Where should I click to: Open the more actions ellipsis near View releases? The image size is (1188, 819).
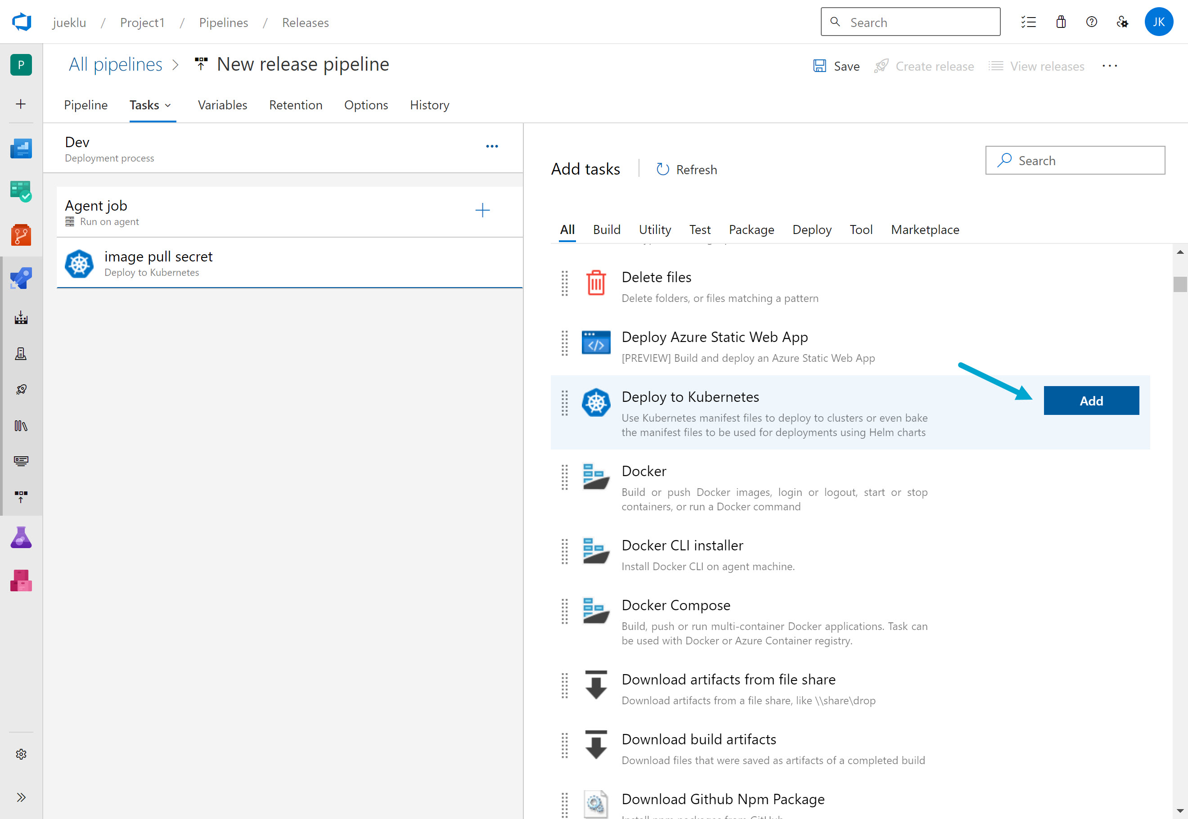[x=1110, y=66]
